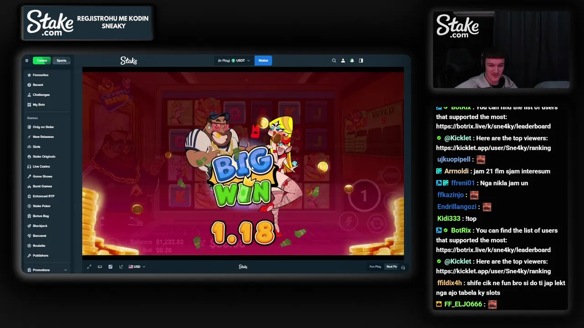Screen dimensions: 584x328
Task: Select Blackjack category
Action: [x=40, y=226]
